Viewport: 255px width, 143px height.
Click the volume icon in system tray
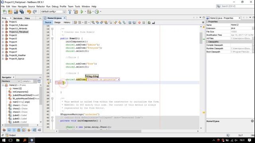point(236,140)
